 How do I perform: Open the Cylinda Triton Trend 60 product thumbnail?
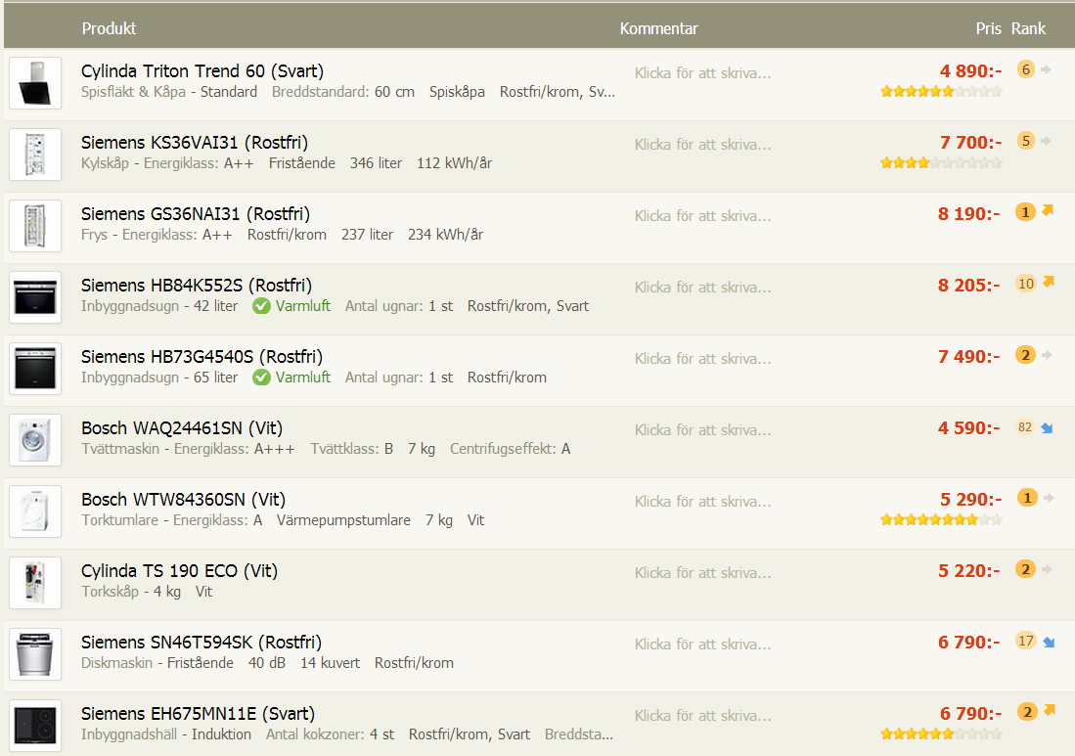(x=35, y=83)
